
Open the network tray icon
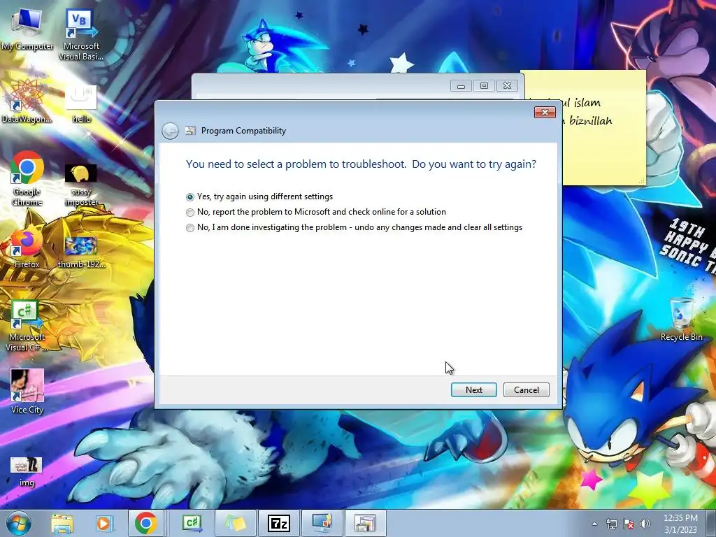pos(611,524)
